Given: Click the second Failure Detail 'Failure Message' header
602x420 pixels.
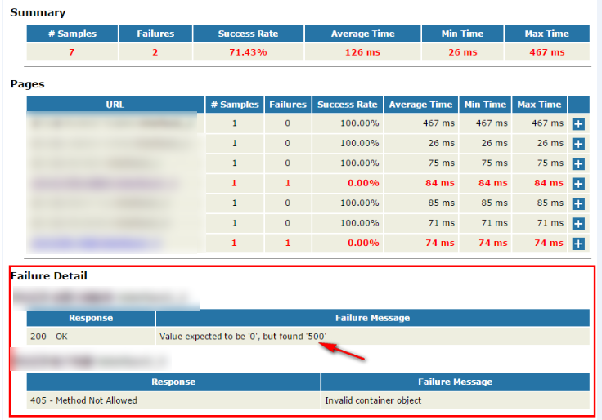Looking at the screenshot, I should tap(456, 382).
